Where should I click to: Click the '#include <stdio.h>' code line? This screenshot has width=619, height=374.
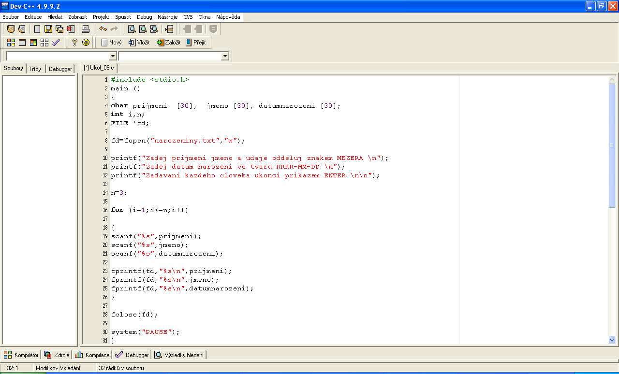(150, 80)
